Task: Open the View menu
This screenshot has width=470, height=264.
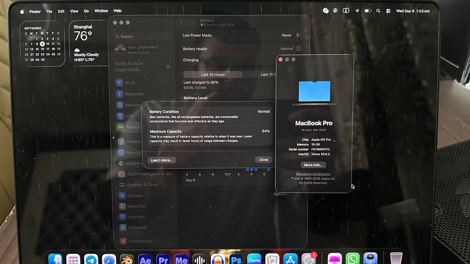Action: [74, 11]
